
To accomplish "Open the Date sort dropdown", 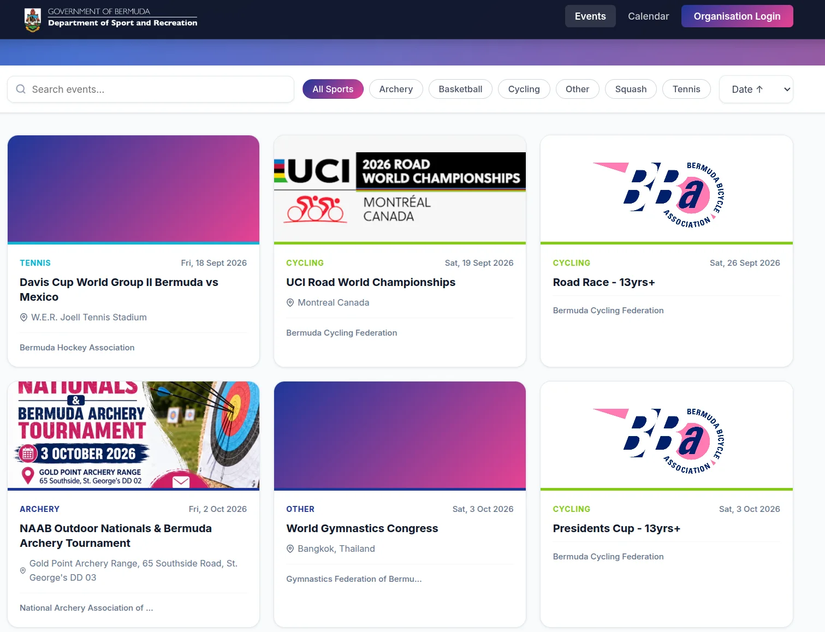I will pyautogui.click(x=756, y=89).
